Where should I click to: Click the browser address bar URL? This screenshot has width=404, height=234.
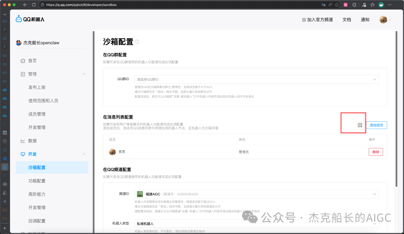click(x=82, y=4)
